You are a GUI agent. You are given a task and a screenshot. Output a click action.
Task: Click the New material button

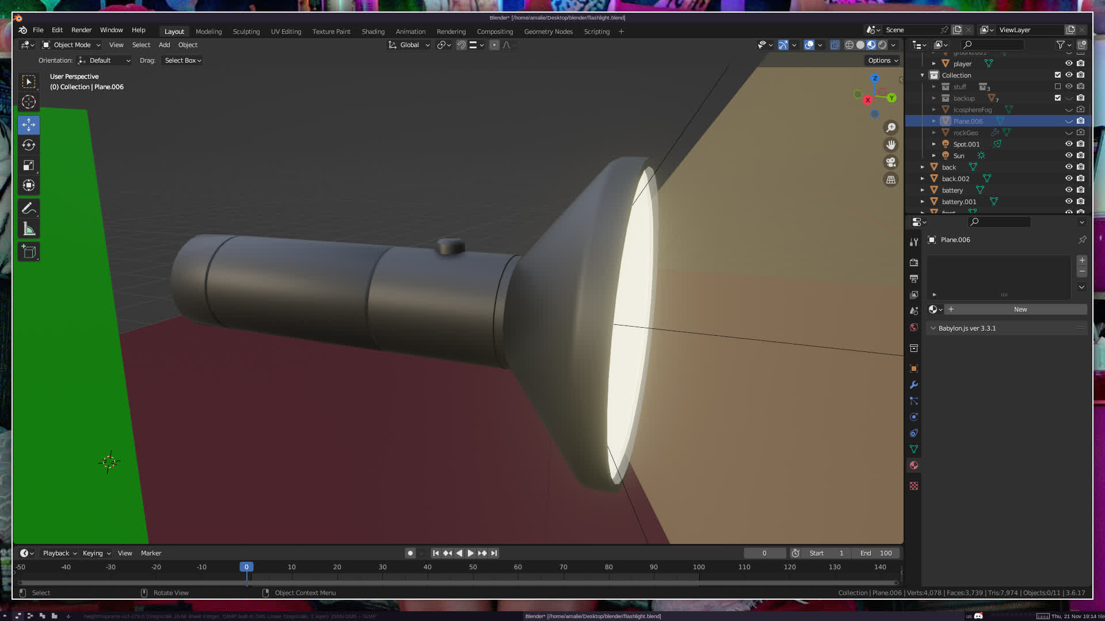pos(1020,309)
